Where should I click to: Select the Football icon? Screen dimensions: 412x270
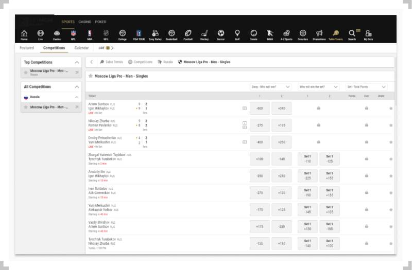[x=188, y=35]
